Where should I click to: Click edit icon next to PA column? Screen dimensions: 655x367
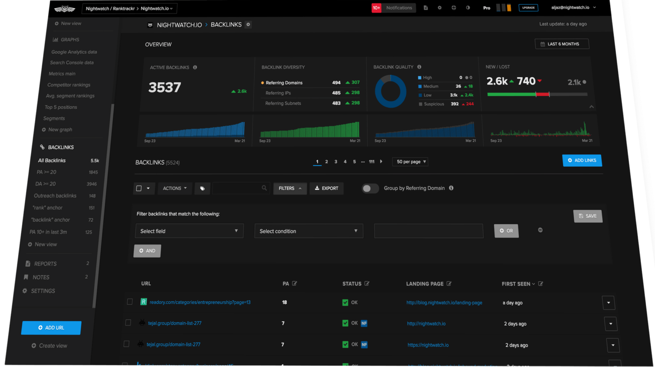coord(294,283)
